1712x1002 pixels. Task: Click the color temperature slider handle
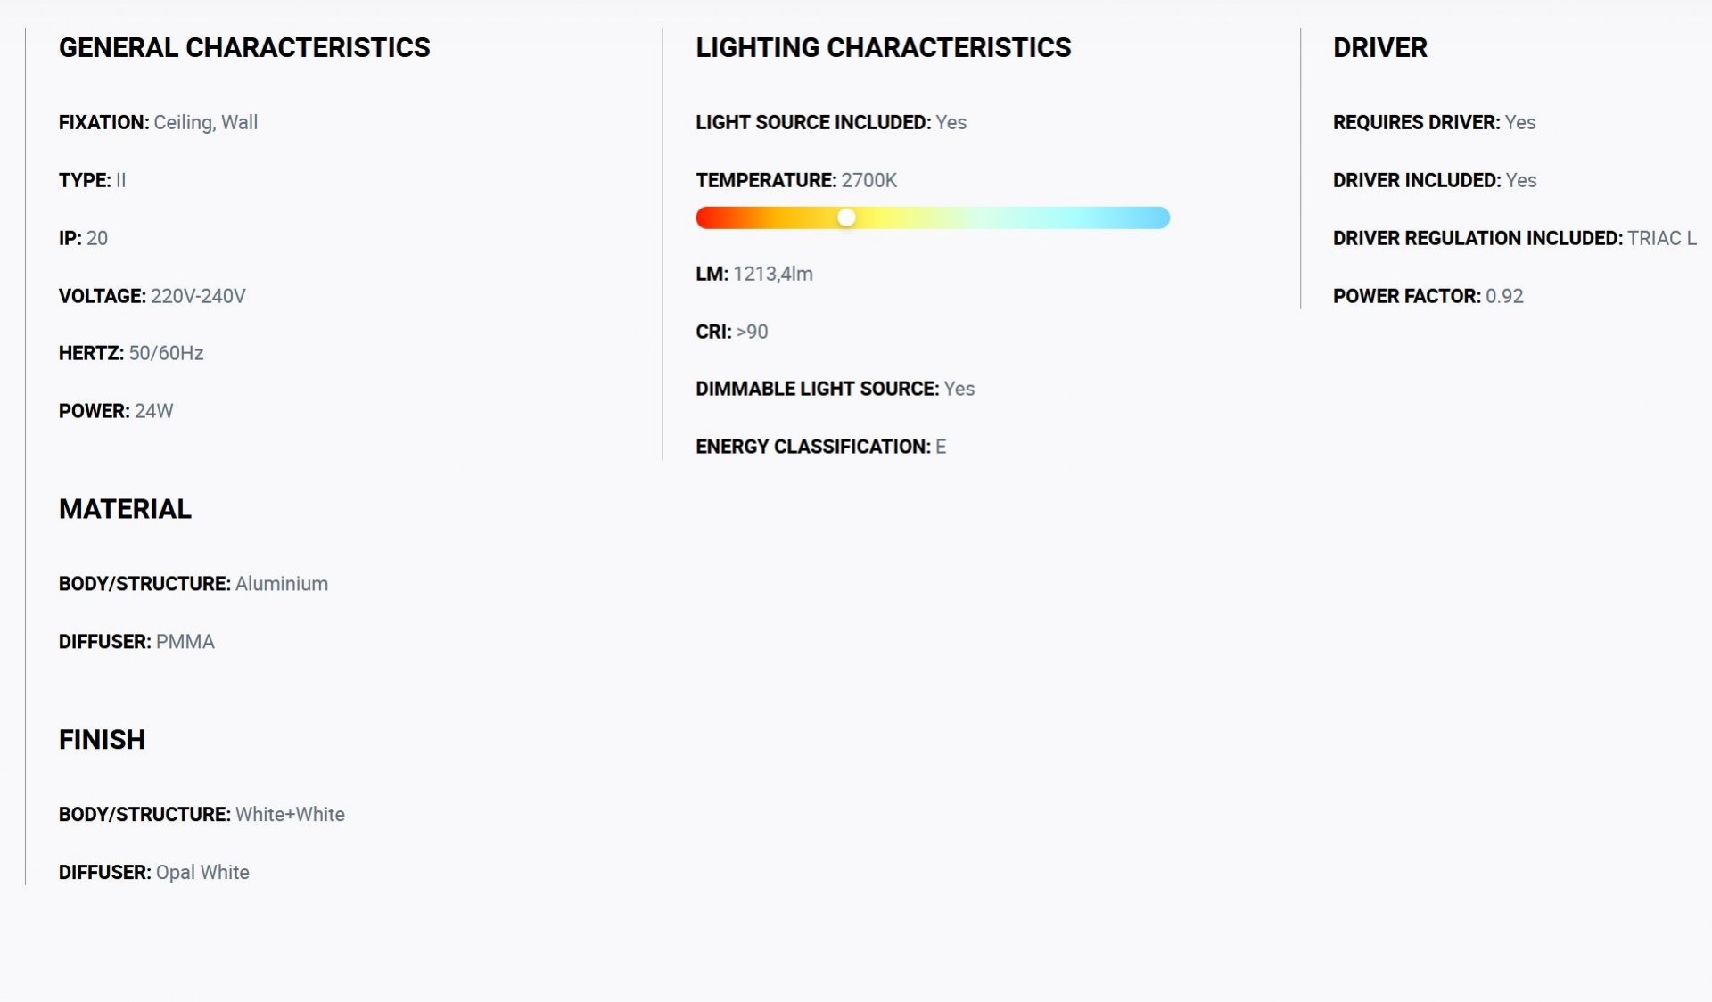click(846, 218)
